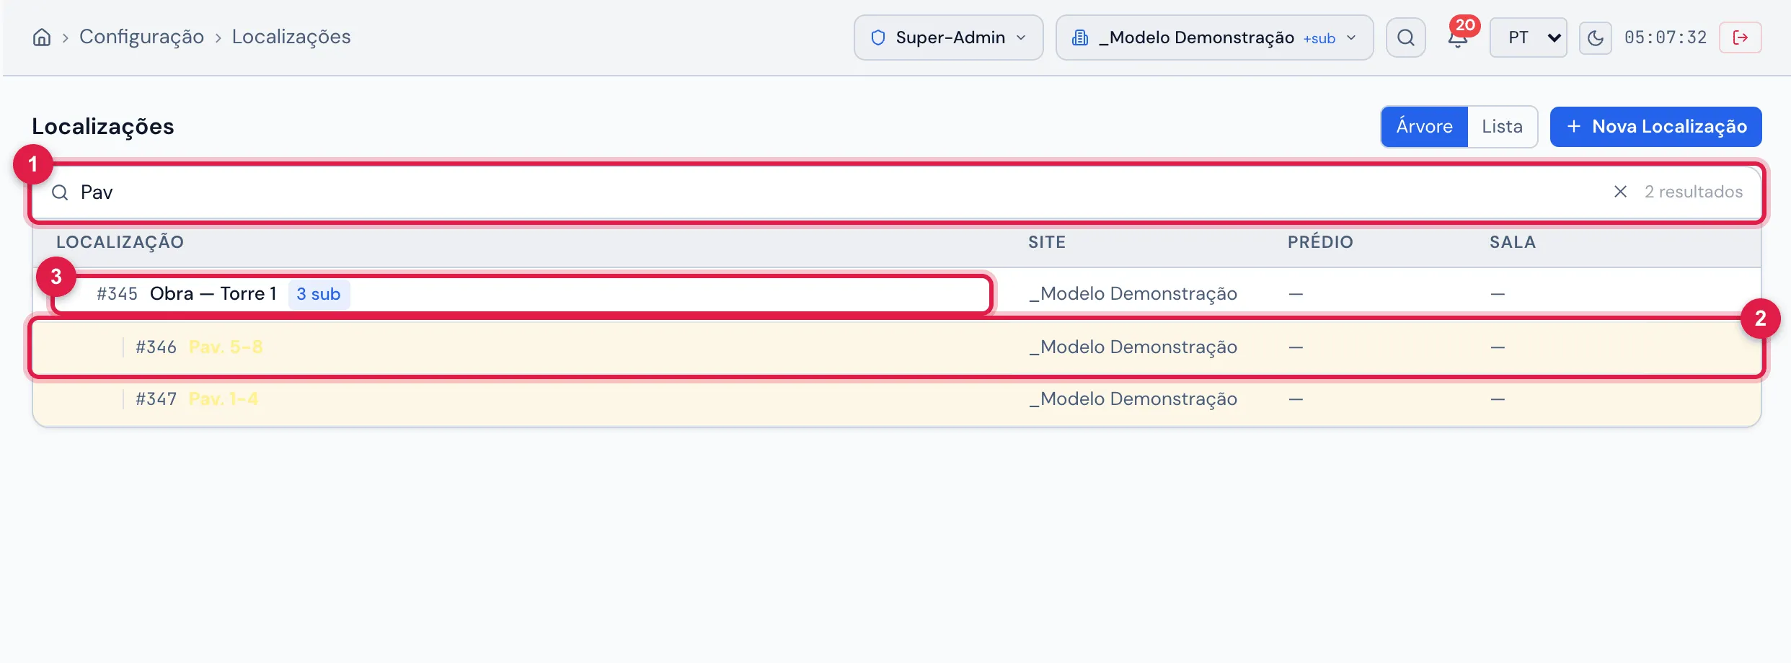Click site cell of row #345

(1133, 294)
